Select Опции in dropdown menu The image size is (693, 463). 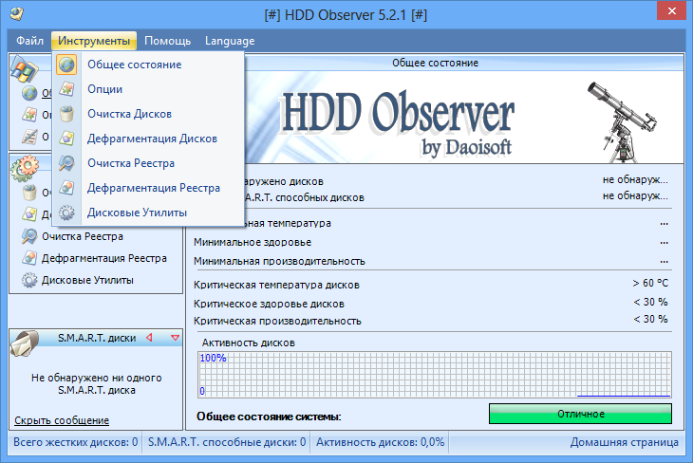click(148, 89)
